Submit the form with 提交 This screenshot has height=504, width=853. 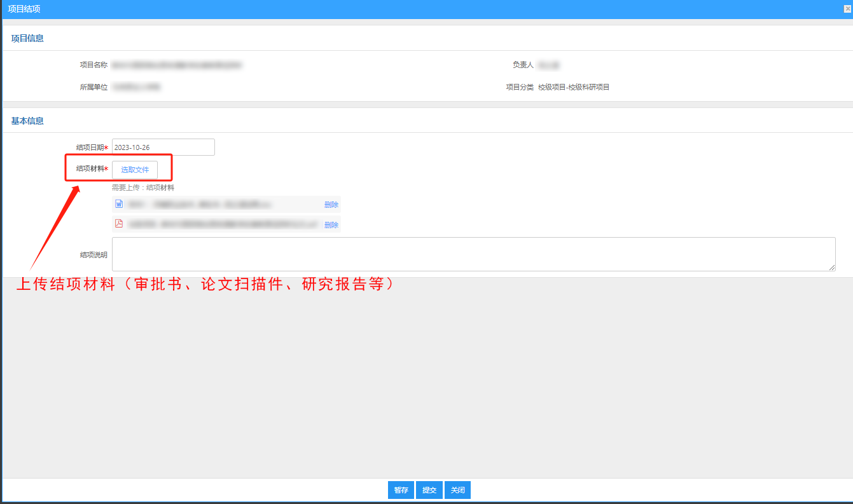(429, 490)
